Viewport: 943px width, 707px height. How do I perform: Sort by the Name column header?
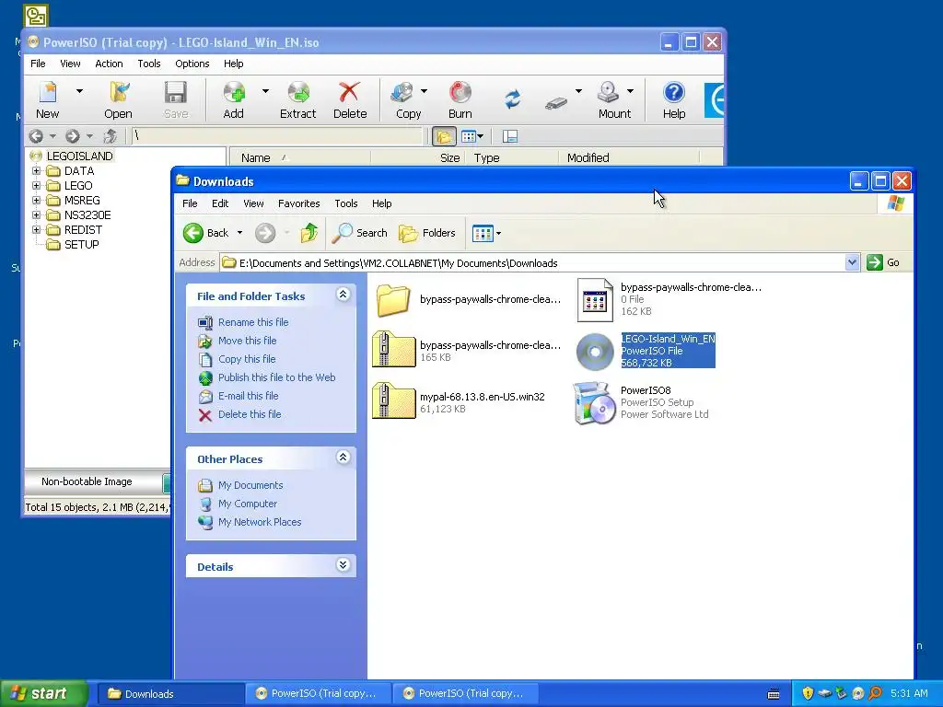(300, 157)
